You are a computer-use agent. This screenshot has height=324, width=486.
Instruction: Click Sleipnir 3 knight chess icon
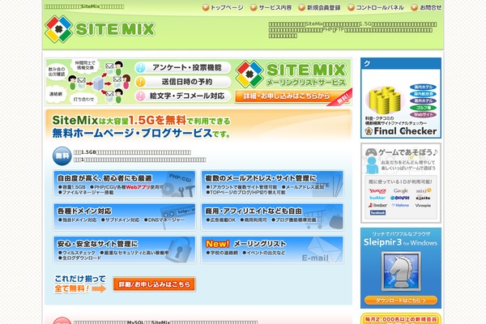click(401, 271)
